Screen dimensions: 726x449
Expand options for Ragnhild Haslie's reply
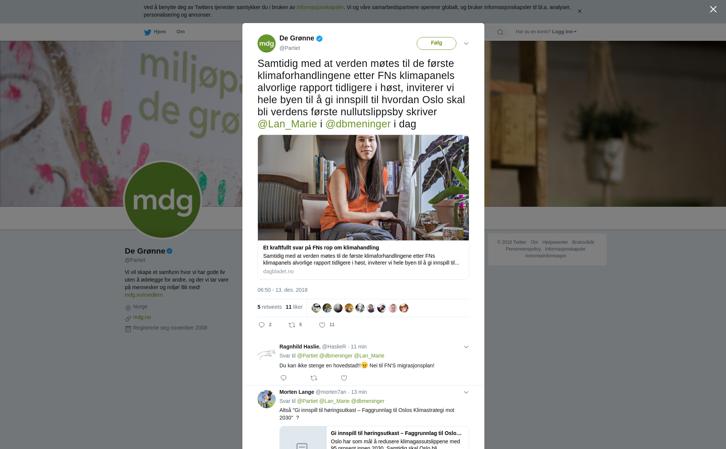[466, 347]
